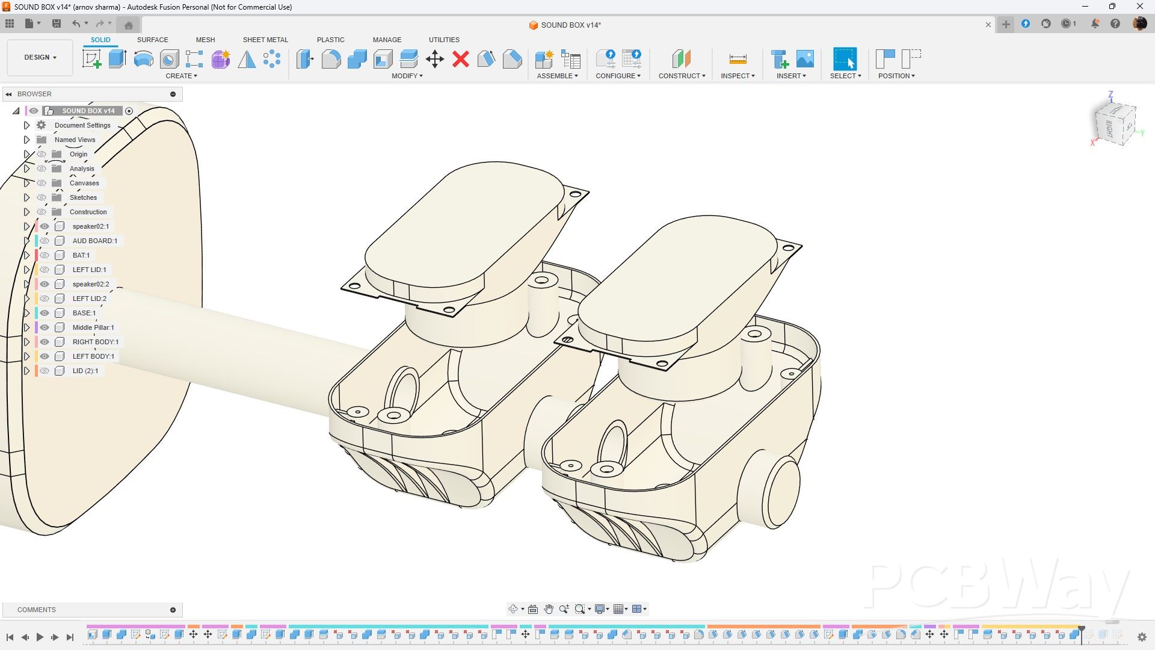
Task: Select the Measure tool under Inspect
Action: [x=738, y=59]
